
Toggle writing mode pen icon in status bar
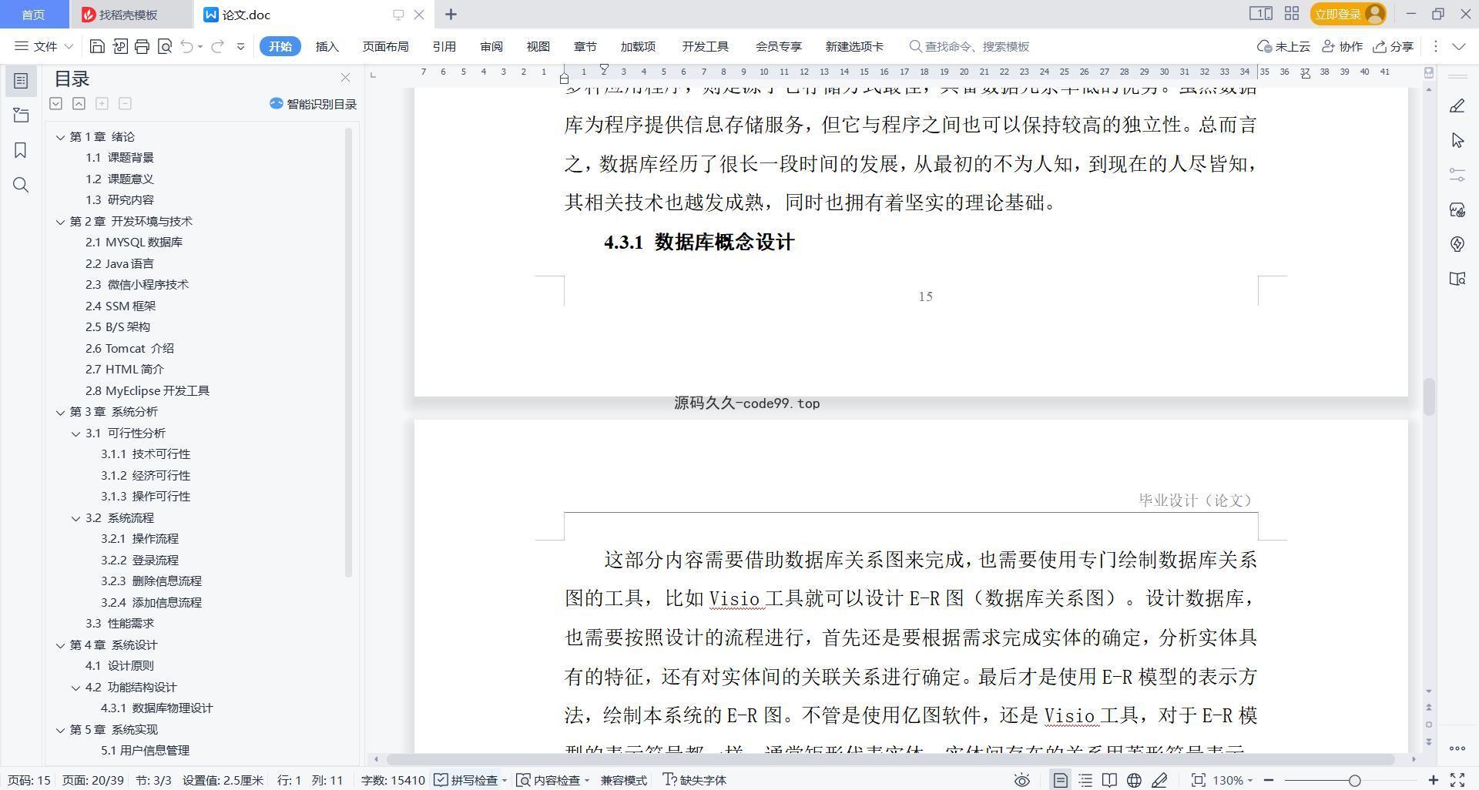[1159, 780]
